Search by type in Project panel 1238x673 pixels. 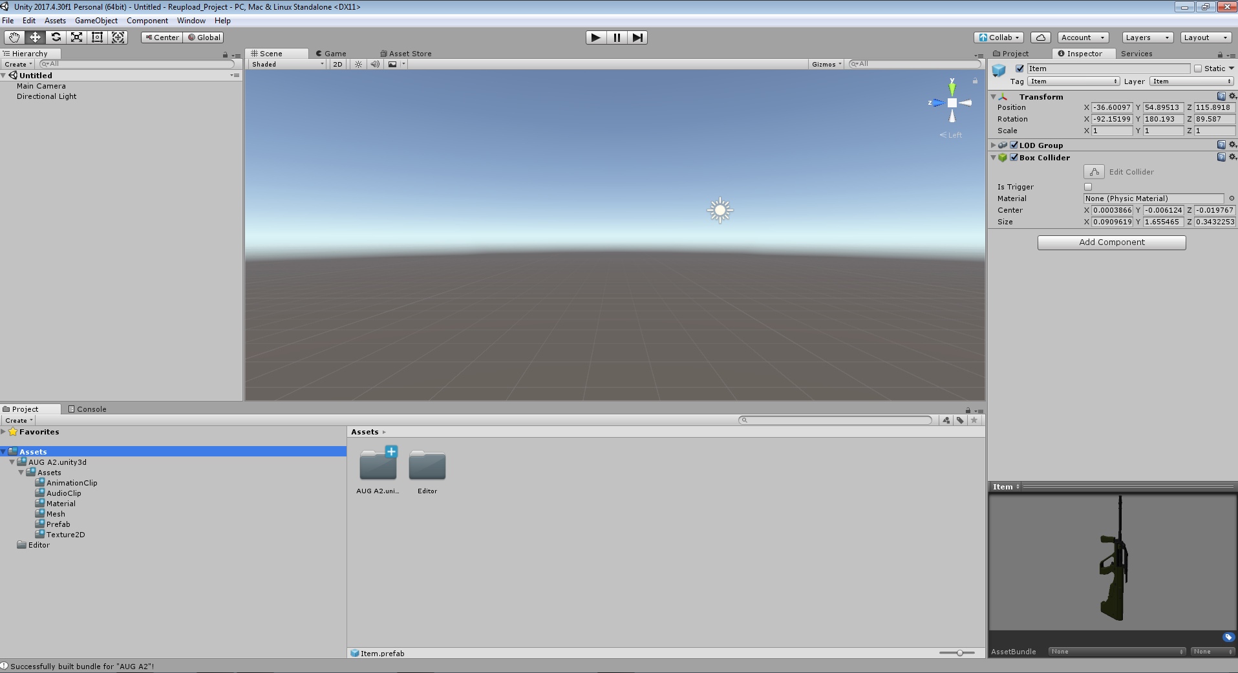coord(946,420)
